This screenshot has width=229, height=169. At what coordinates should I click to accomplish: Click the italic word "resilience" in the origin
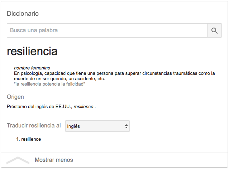click(84, 106)
